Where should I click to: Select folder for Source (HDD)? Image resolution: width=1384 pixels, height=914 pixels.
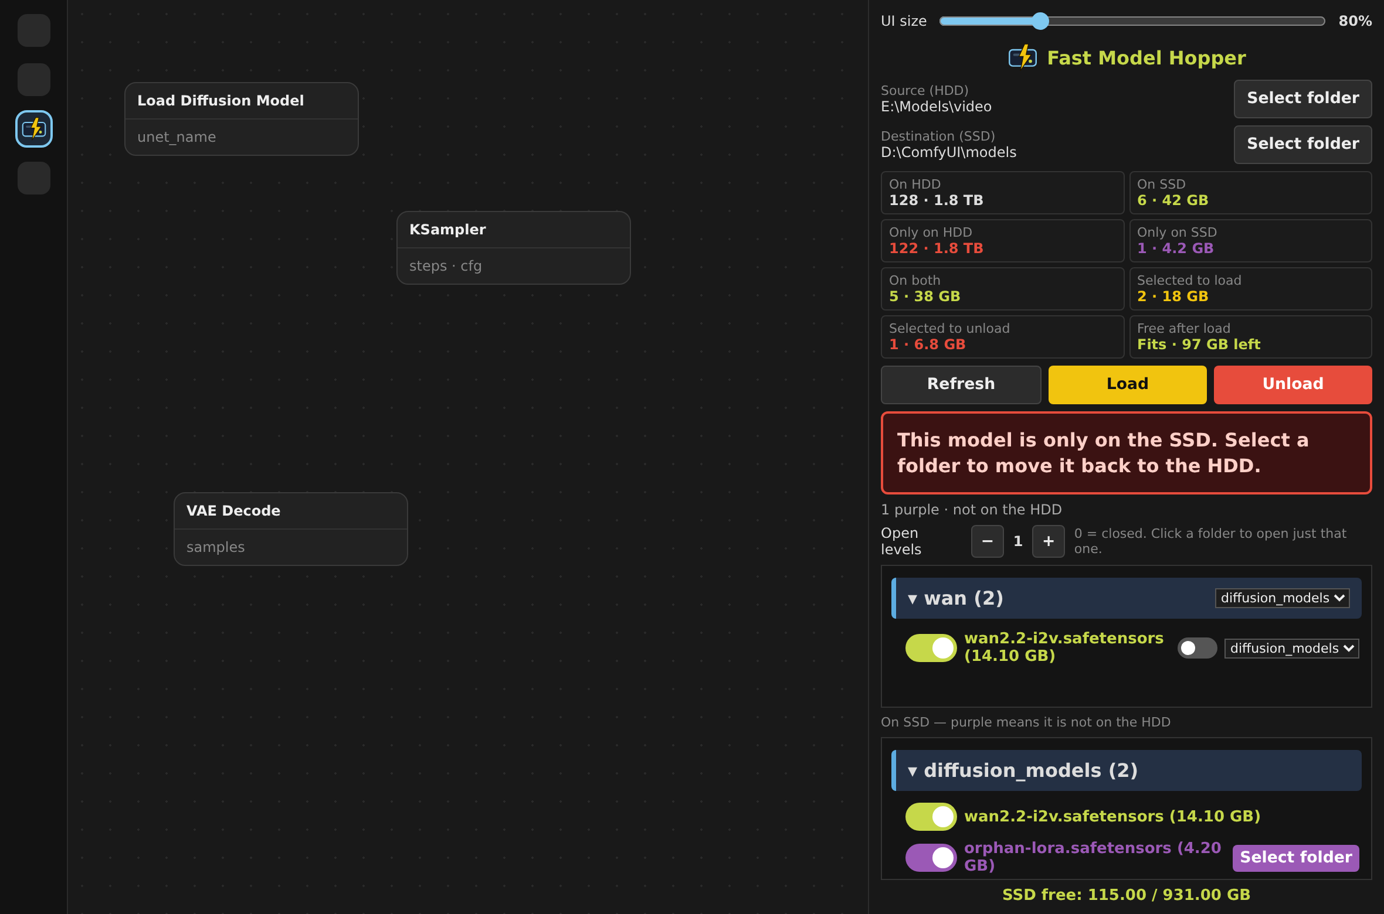click(x=1302, y=98)
